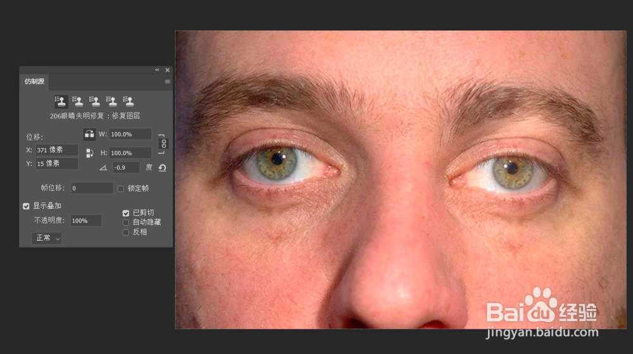Switch to the 仿制源 tab

click(34, 82)
